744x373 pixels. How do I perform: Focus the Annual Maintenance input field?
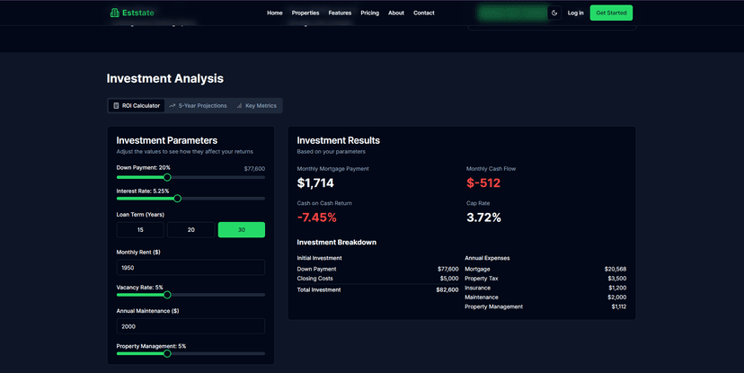tap(190, 326)
